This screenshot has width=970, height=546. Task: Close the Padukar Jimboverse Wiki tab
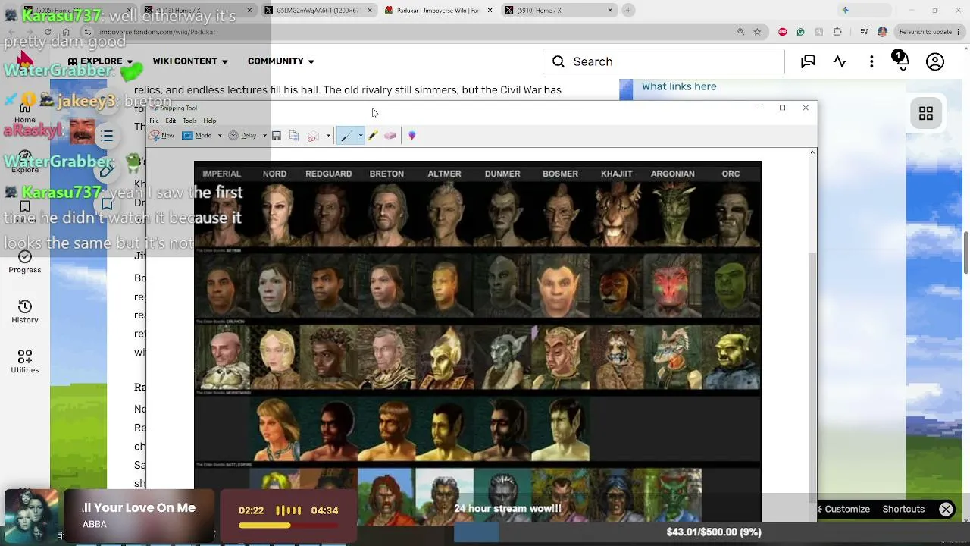click(x=490, y=11)
